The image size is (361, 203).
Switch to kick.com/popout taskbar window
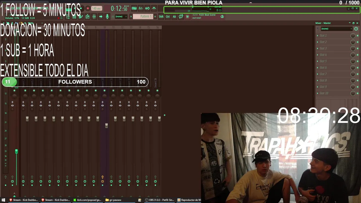[x=87, y=200]
